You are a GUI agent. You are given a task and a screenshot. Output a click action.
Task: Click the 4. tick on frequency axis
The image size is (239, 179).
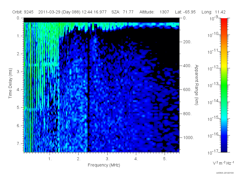pyautogui.click(x=136, y=159)
